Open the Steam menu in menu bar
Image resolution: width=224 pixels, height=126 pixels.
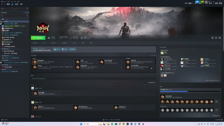pos(4,2)
